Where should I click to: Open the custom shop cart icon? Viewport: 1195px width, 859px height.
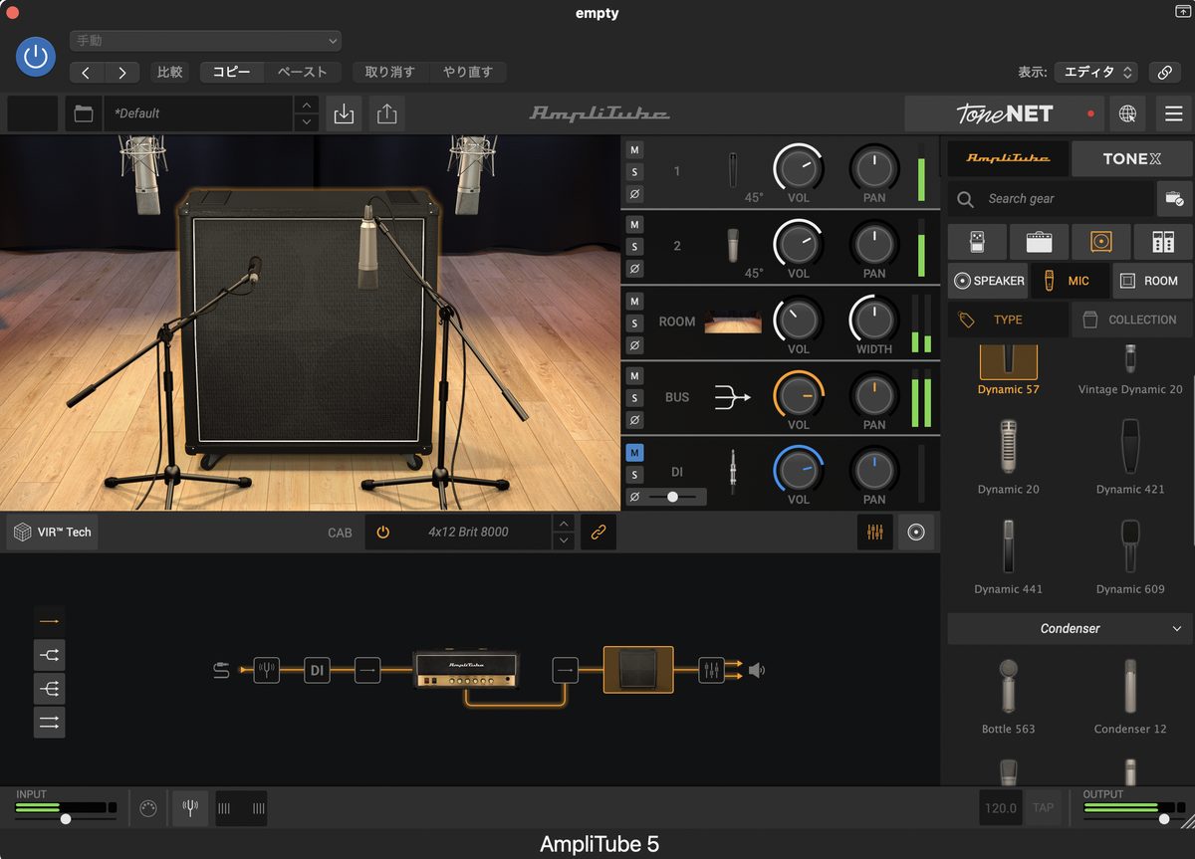(1174, 199)
